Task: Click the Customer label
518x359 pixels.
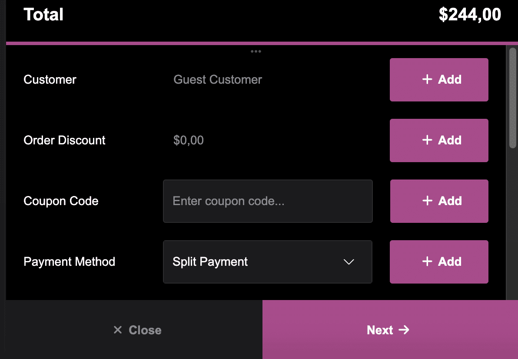Action: [50, 80]
